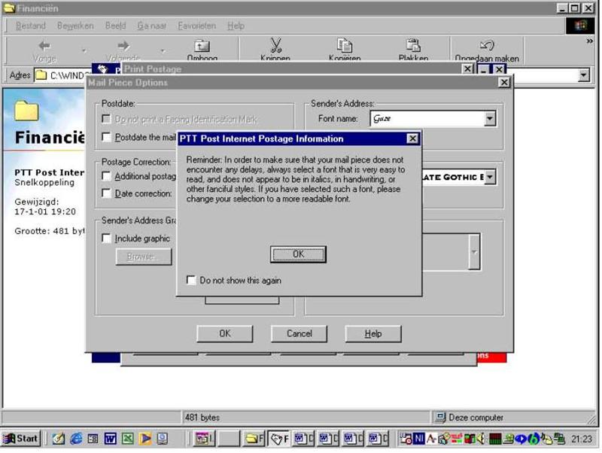Check the 'Date correction' option
The height and width of the screenshot is (453, 602).
coord(106,193)
